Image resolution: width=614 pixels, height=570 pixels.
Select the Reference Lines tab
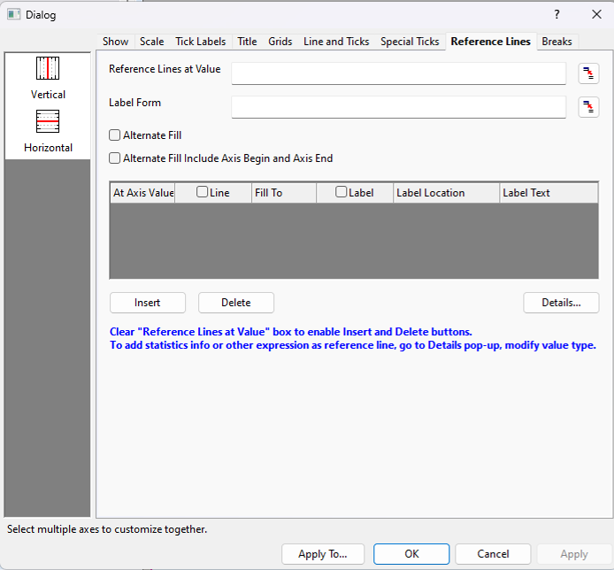pyautogui.click(x=491, y=42)
